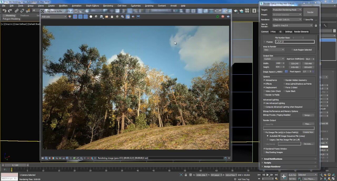Screen dimensions: 337x181
Task: Go to end of animation
Action: click(x=276, y=175)
